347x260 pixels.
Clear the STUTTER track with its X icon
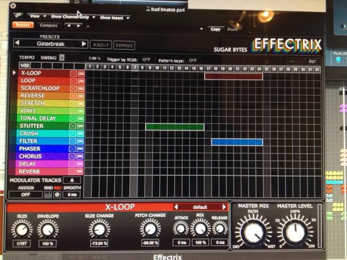(73, 126)
